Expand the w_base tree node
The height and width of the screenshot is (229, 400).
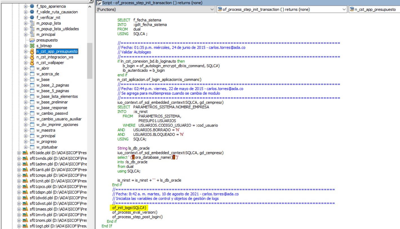(x=26, y=79)
